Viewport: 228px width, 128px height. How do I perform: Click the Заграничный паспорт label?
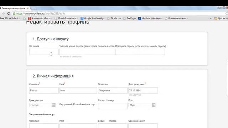point(42,114)
